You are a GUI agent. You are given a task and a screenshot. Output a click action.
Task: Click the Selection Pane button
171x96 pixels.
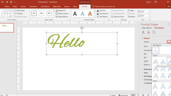coord(118,17)
